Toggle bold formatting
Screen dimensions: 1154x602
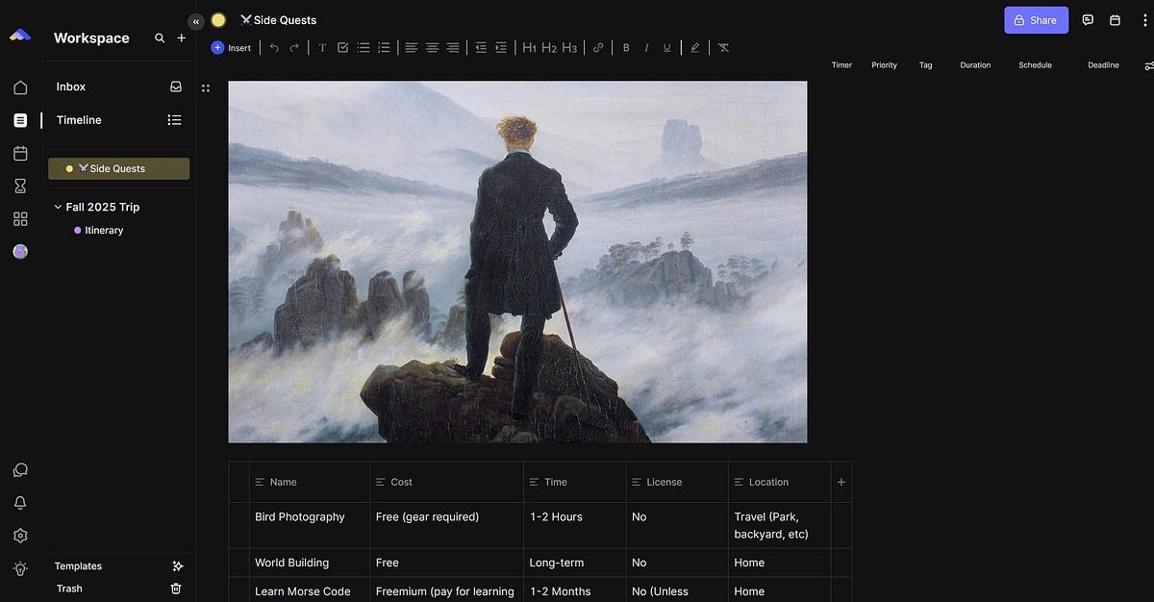pos(626,48)
